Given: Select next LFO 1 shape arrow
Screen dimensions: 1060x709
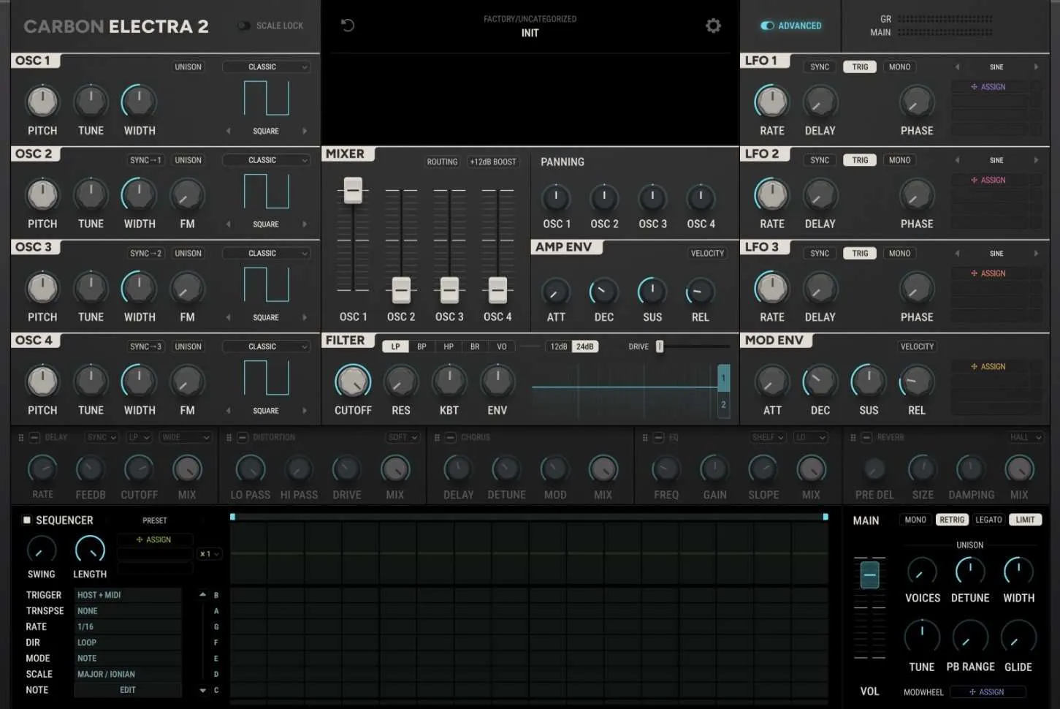Looking at the screenshot, I should [1036, 67].
